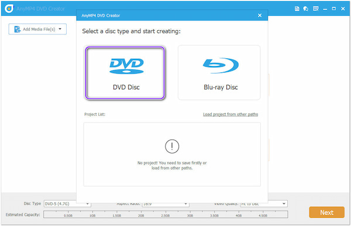Screen dimensions: 351x226
Task: Click the support chat icon in title bar
Action: 306,9
